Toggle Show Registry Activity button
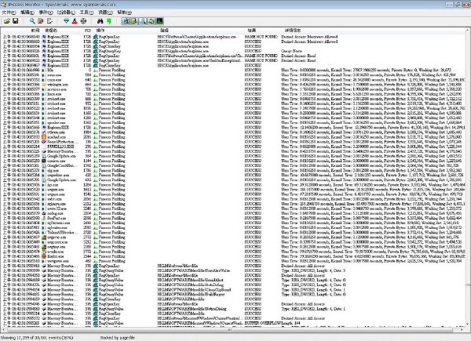Viewport: 471px width, 341px height. (x=126, y=21)
